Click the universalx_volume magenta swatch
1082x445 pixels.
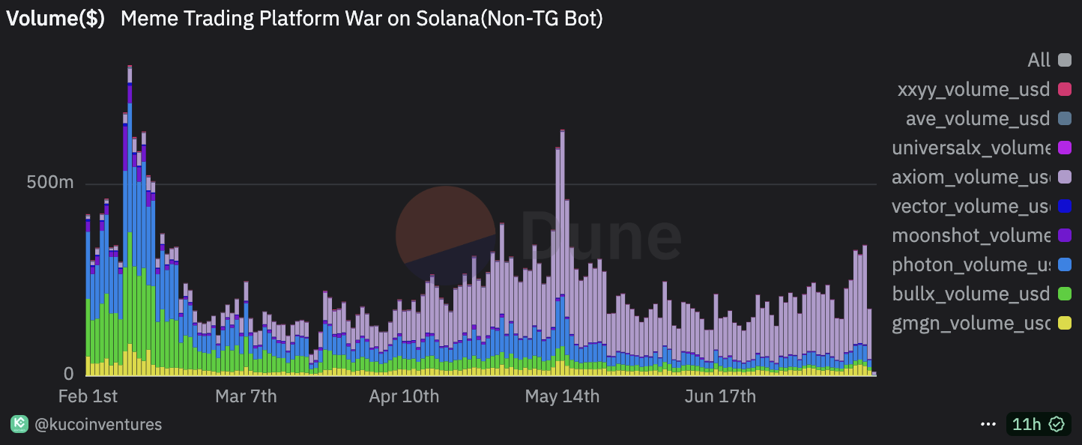(x=1065, y=148)
